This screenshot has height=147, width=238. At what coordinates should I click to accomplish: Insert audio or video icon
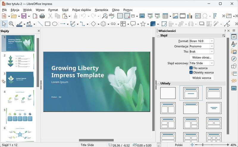point(183,16)
